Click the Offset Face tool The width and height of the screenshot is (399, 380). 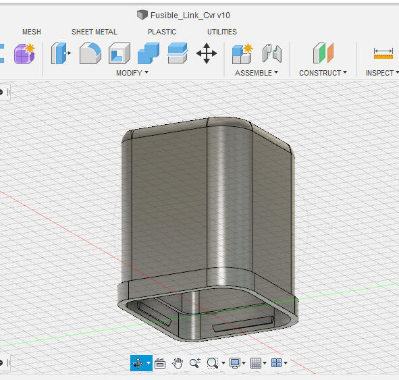point(178,53)
